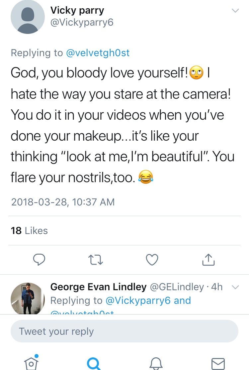
Task: Tap the reply speech bubble icon
Action: point(39,260)
